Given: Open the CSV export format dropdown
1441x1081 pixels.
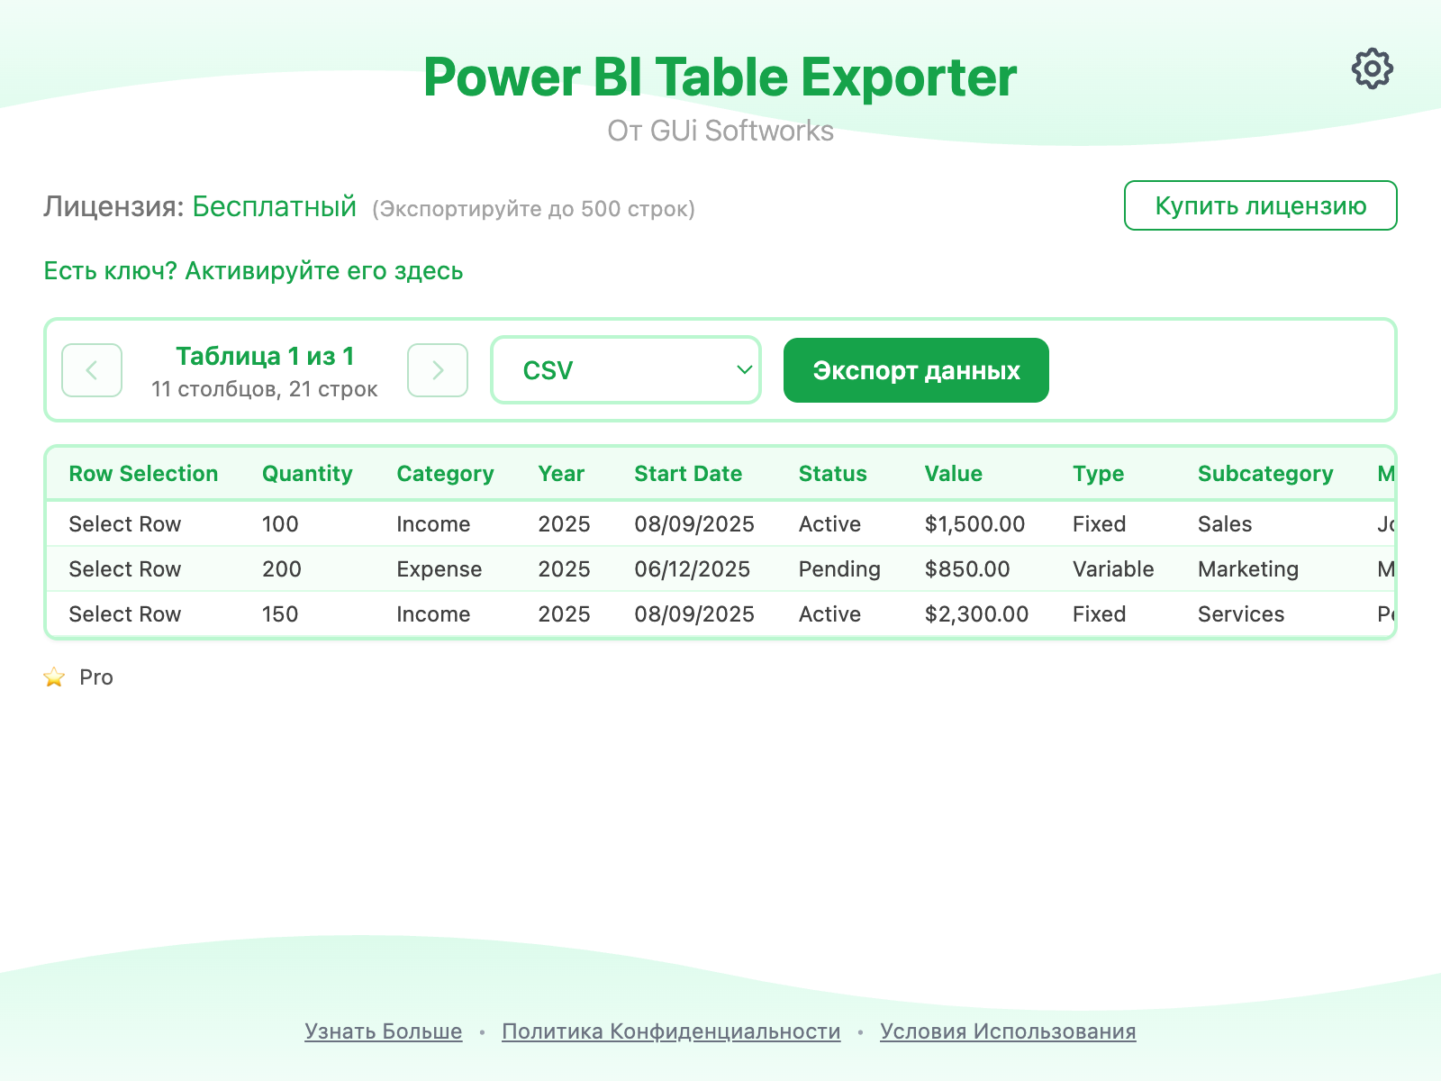Looking at the screenshot, I should click(626, 370).
